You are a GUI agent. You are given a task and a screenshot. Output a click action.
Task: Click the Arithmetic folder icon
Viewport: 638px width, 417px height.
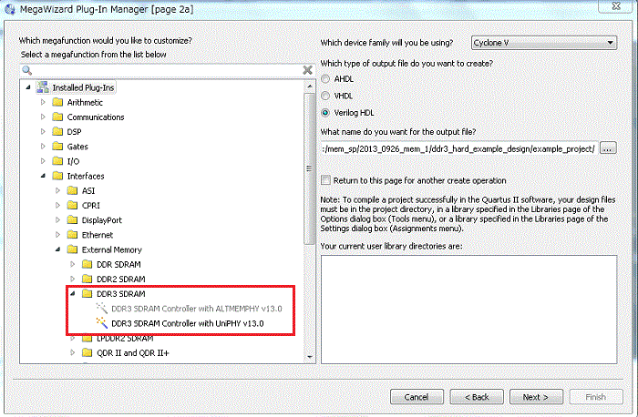pyautogui.click(x=57, y=102)
